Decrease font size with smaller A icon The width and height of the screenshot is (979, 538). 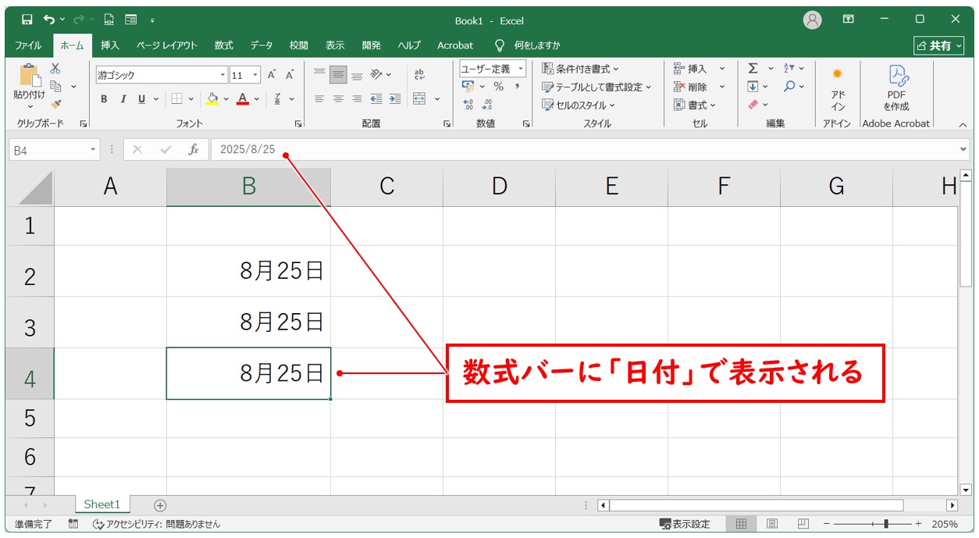point(290,75)
